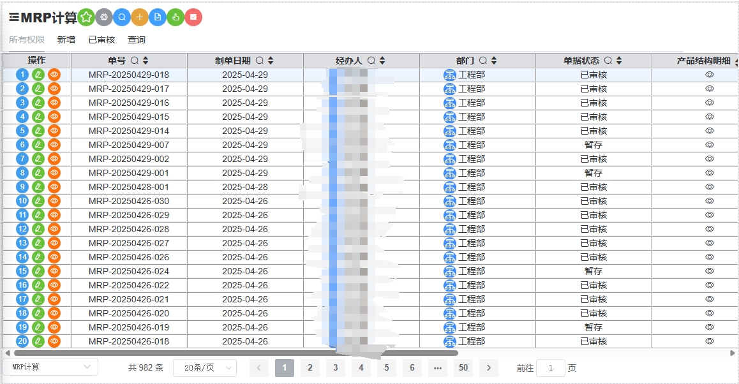Sort by 制单日期 using the sort arrows
Viewport: 739px width, 384px height.
click(x=271, y=61)
